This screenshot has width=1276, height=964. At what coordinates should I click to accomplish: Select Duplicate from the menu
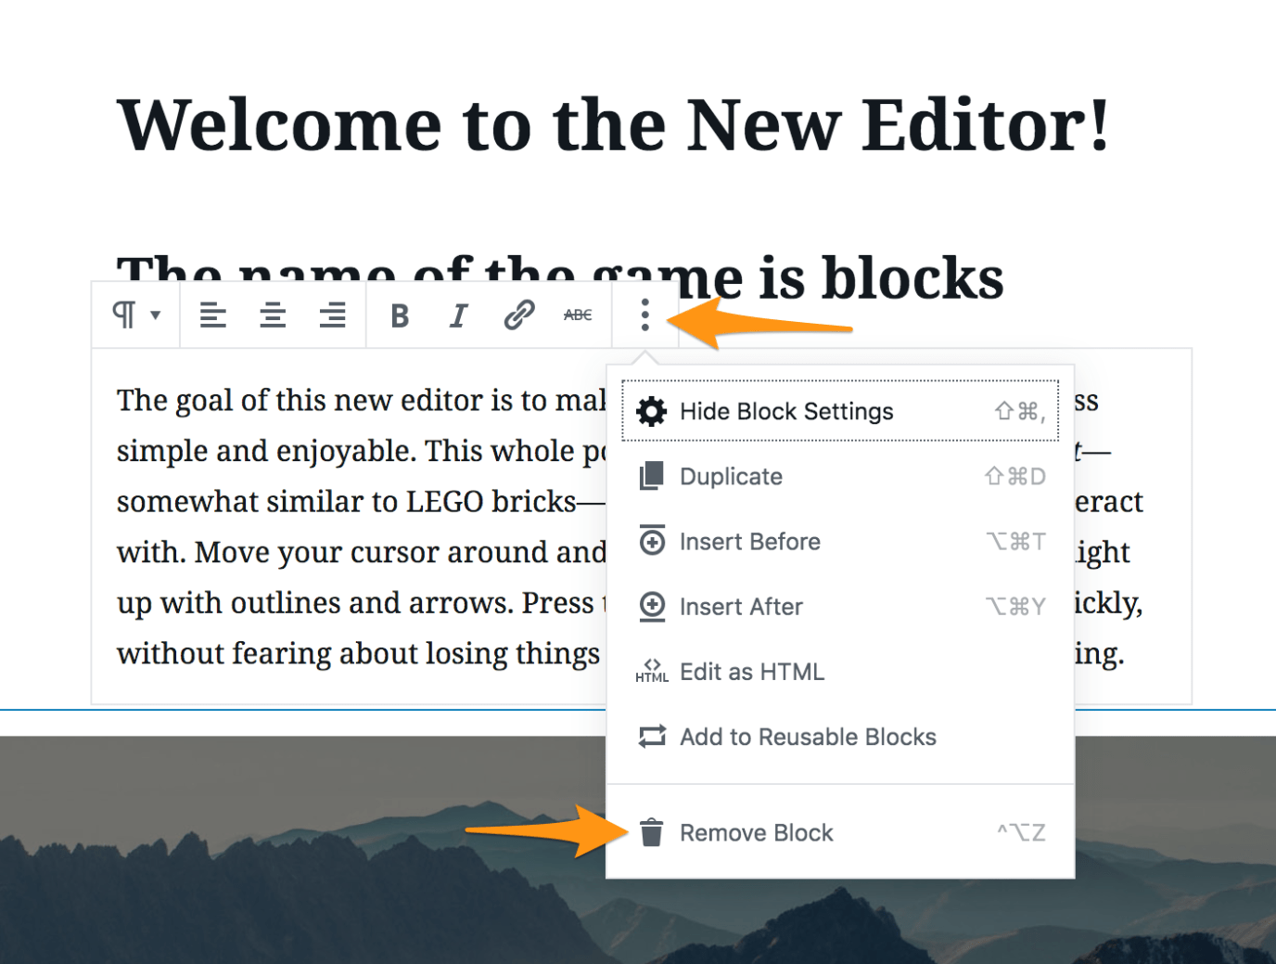click(732, 476)
